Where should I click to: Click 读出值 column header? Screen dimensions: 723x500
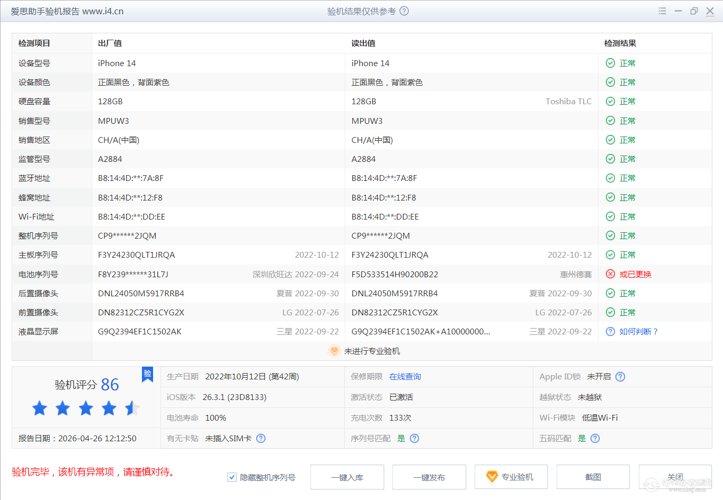pyautogui.click(x=363, y=43)
